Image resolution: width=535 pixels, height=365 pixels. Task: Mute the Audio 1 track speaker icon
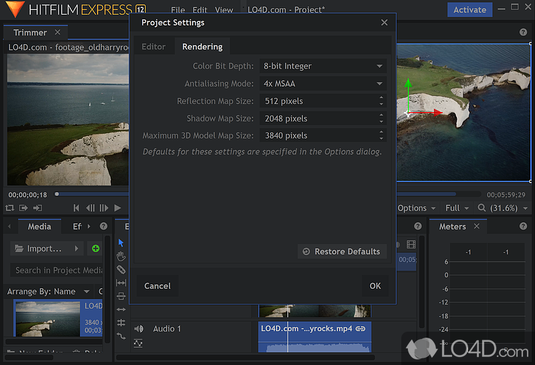click(x=138, y=328)
